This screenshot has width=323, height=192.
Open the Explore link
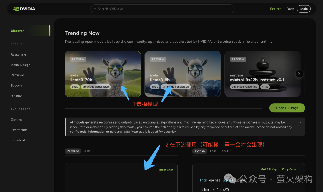(x=276, y=9)
